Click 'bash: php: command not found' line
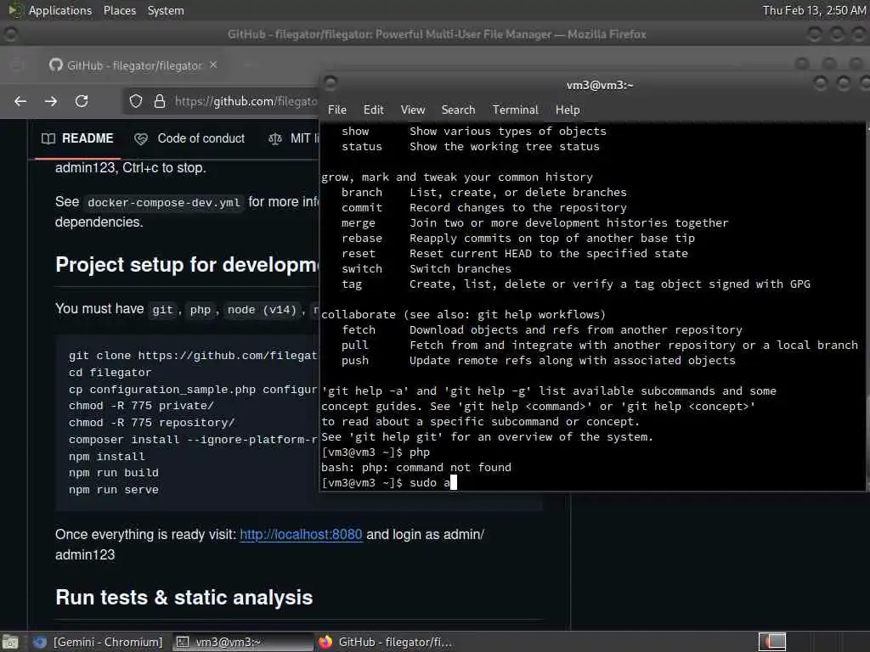Image resolution: width=870 pixels, height=652 pixels. click(x=416, y=468)
